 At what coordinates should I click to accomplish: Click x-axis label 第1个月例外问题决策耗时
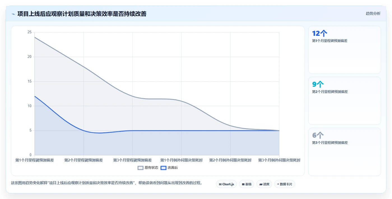[x=181, y=160]
